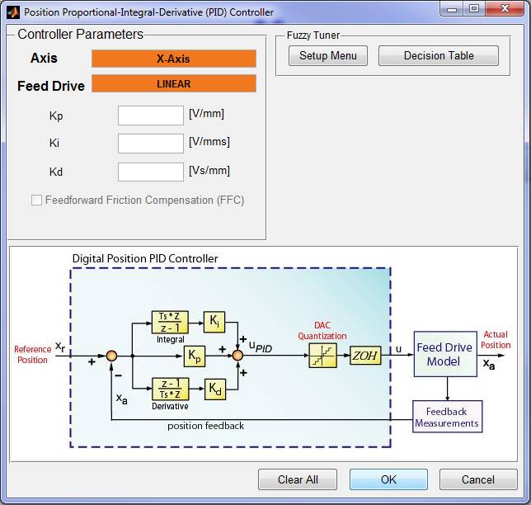Click the MATLAB icon in title bar
Viewport: 531px width, 505px height.
pyautogui.click(x=13, y=12)
